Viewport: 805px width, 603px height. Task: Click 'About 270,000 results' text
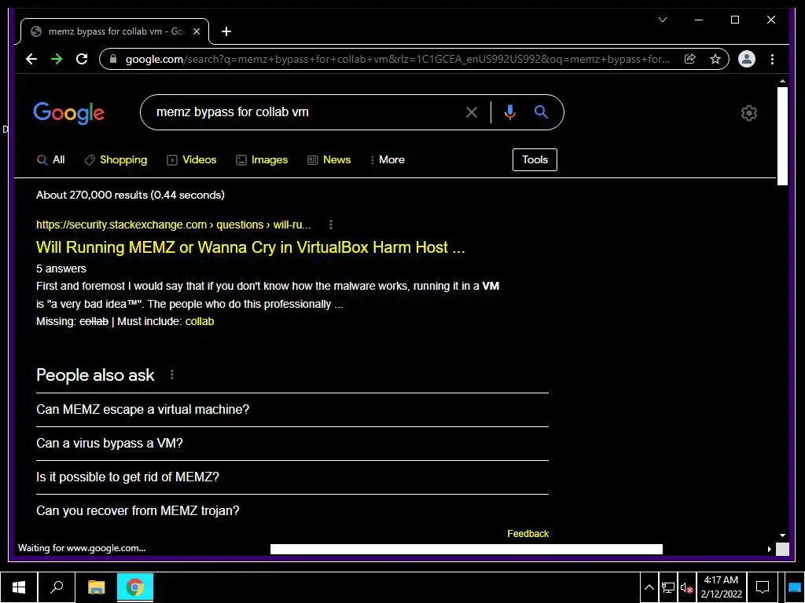point(130,195)
